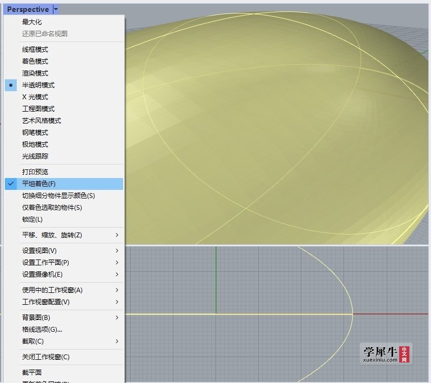Image resolution: width=431 pixels, height=383 pixels.
Task: Expand the 平移、缩放、旋转(Z) submenu
Action: [64, 235]
